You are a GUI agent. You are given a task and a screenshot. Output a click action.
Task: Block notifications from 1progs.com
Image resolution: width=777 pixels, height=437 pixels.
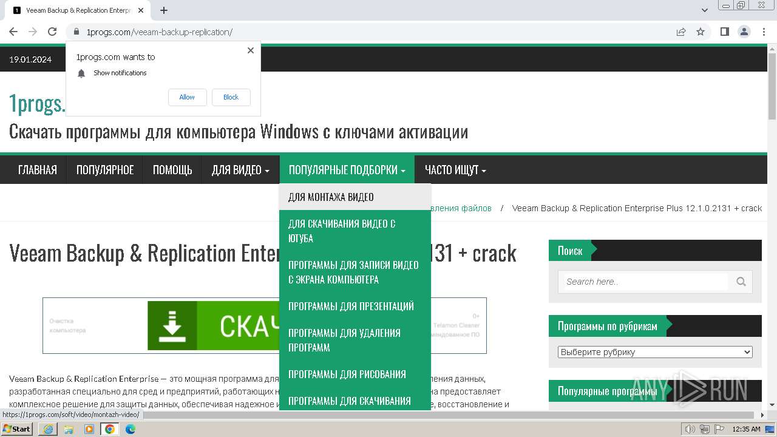pyautogui.click(x=231, y=97)
